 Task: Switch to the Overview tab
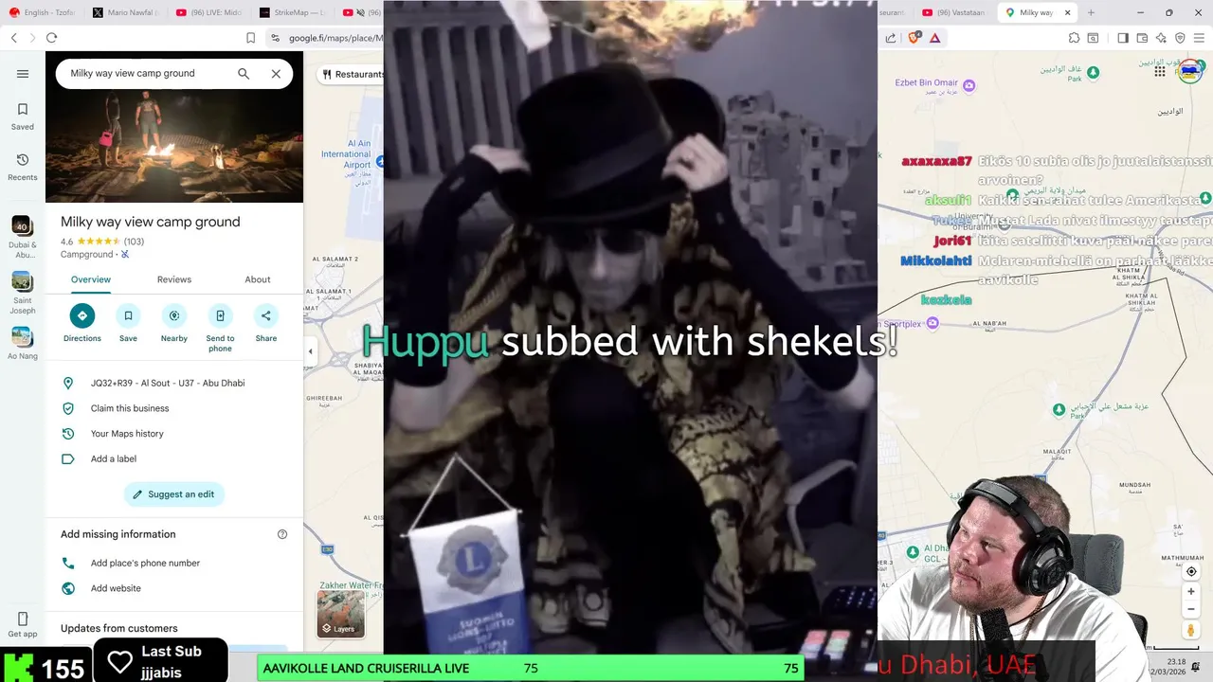click(x=91, y=279)
